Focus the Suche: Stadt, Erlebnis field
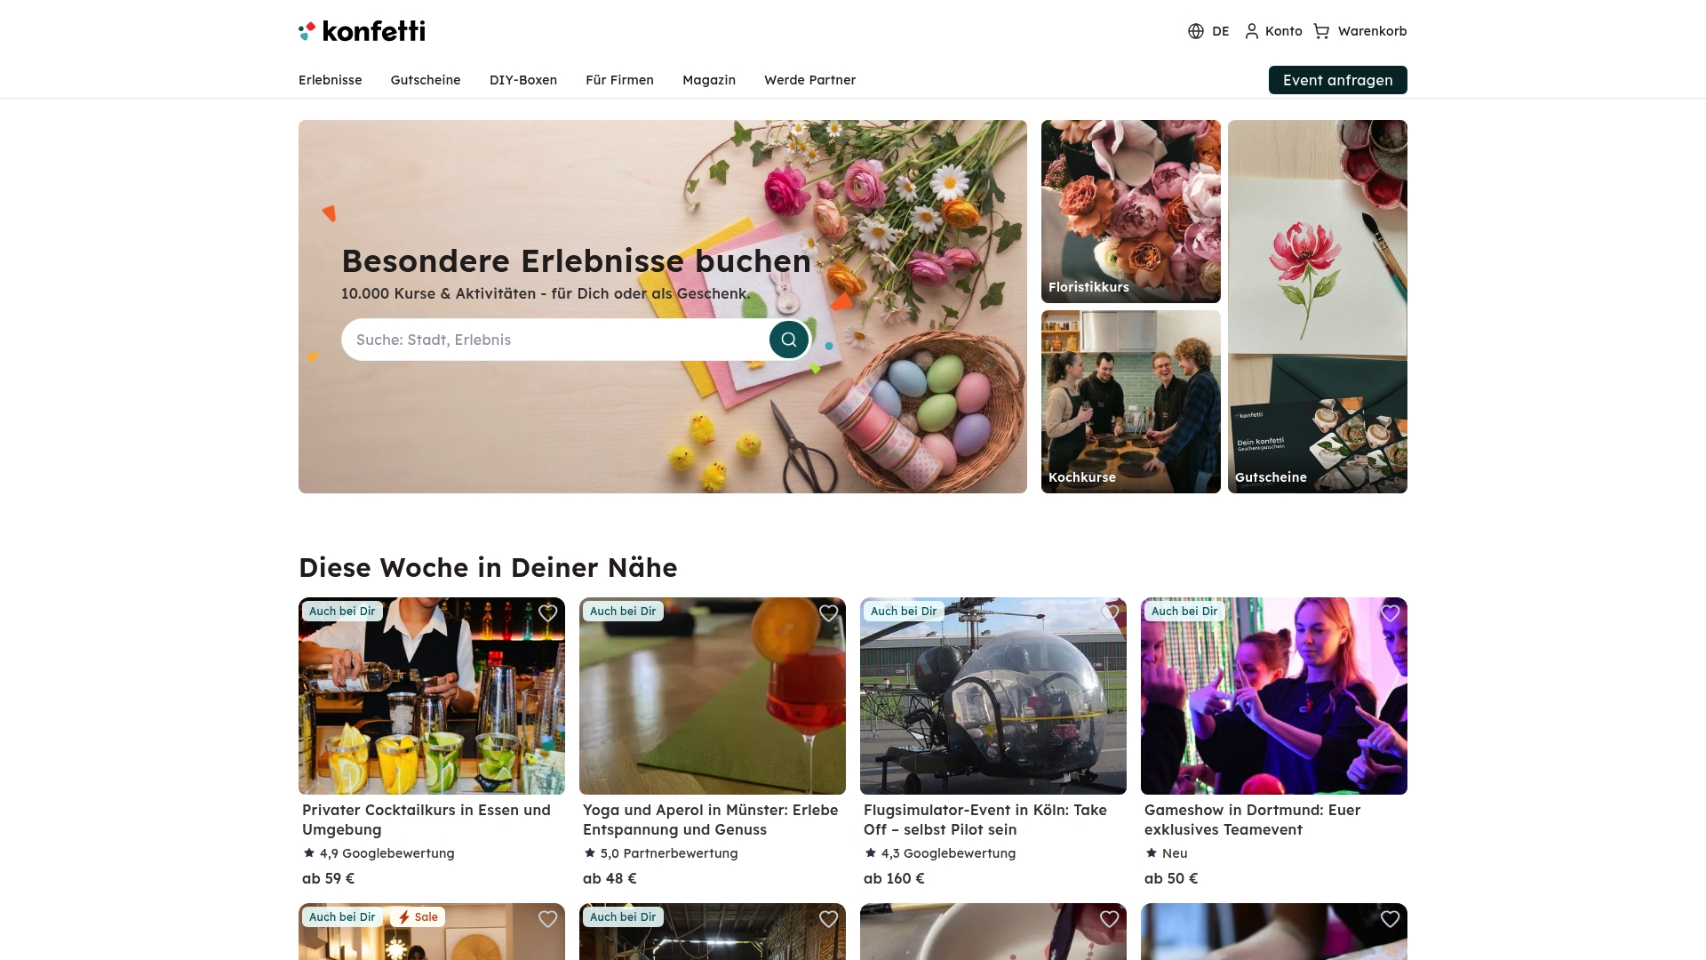This screenshot has width=1706, height=960. [555, 340]
